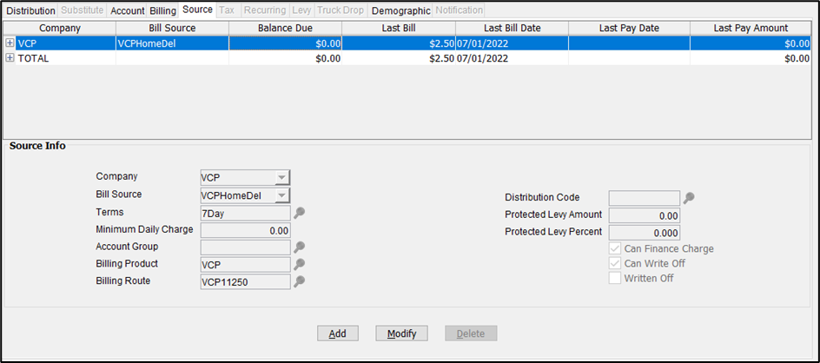The height and width of the screenshot is (363, 820).
Task: Click the Minimum Daily Charge field
Action: pyautogui.click(x=245, y=230)
